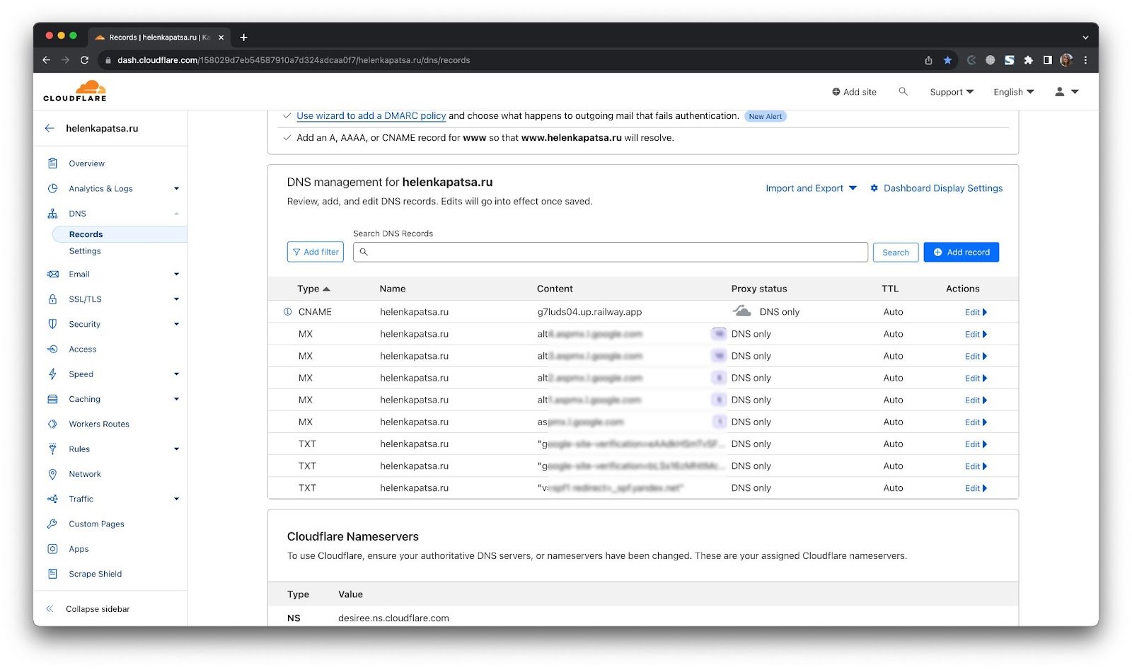The height and width of the screenshot is (670, 1132).
Task: Click the Rules filter icon
Action: (52, 449)
